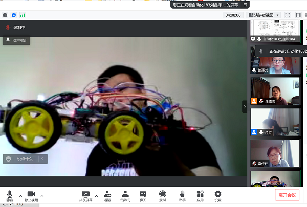Open the speaker view layout dropdown
Viewport: 307px width, 207px height.
point(264,15)
